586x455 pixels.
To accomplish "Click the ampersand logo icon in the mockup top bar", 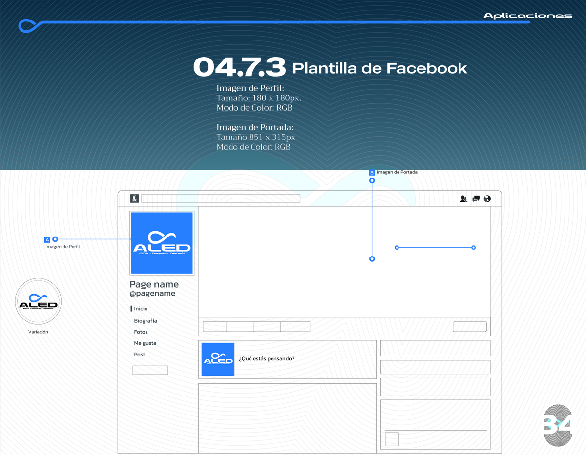I will (134, 198).
